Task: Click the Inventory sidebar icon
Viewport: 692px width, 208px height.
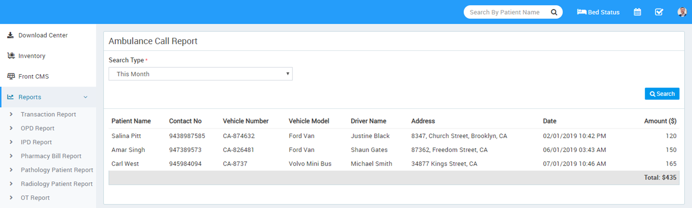Action: pyautogui.click(x=11, y=56)
